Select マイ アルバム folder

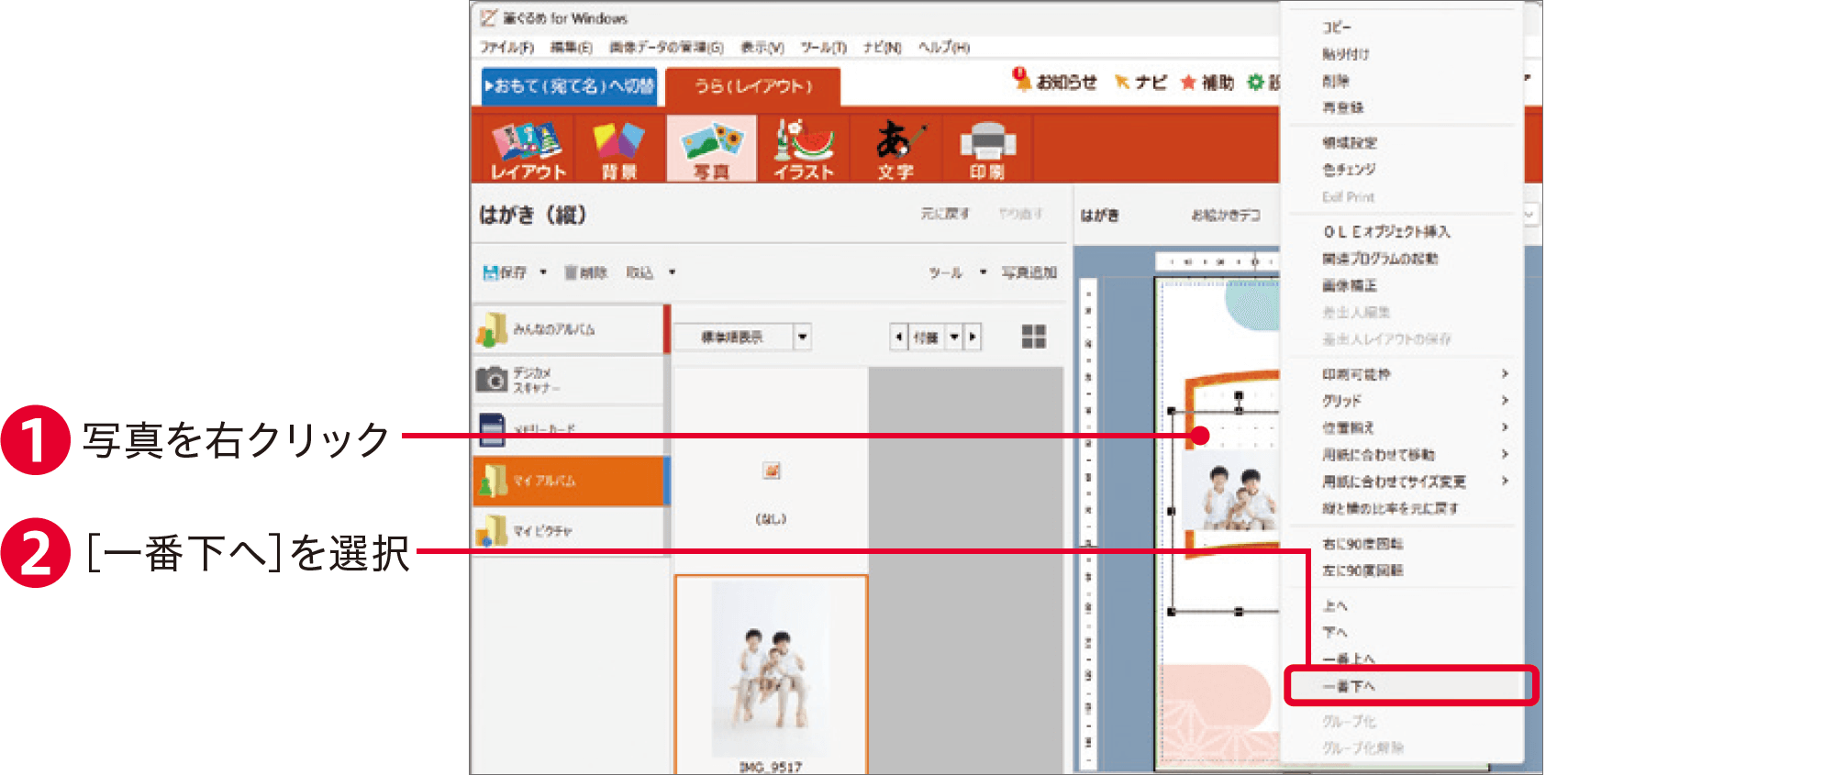click(x=568, y=481)
